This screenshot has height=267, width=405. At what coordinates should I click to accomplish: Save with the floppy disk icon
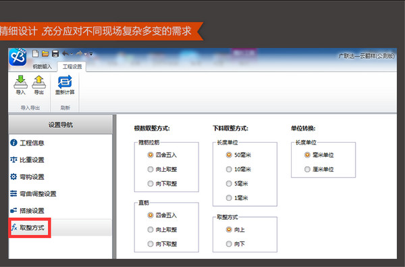point(55,53)
